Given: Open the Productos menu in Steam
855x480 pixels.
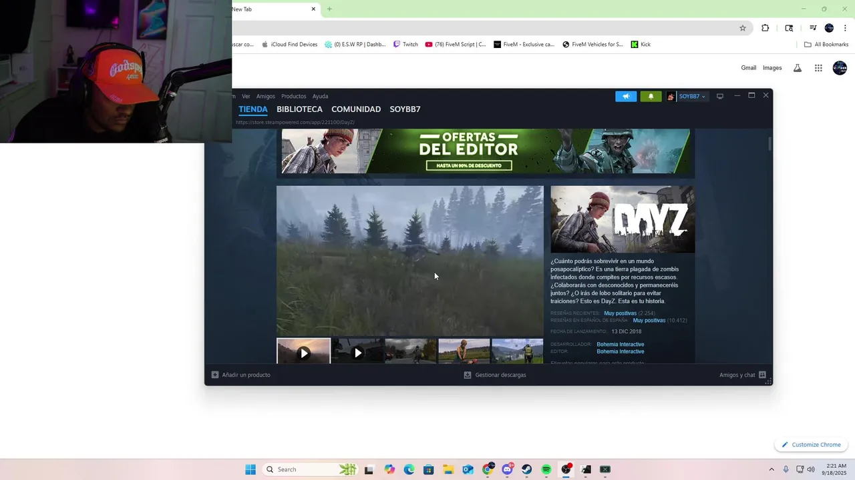Looking at the screenshot, I should point(293,96).
